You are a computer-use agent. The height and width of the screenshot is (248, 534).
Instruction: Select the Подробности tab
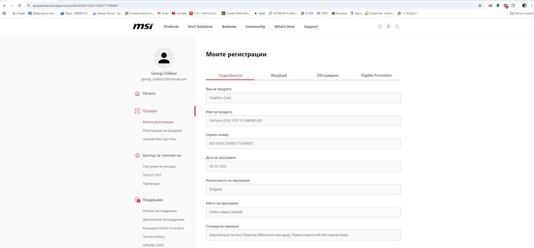coord(230,75)
